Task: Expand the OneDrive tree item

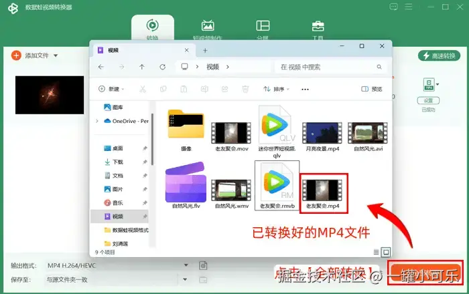Action: click(x=97, y=121)
